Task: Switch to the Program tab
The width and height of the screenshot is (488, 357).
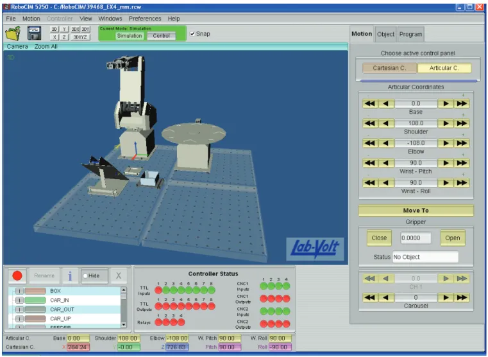Action: click(x=411, y=34)
